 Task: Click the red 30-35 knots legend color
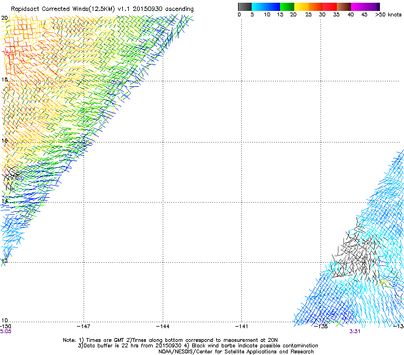point(330,7)
